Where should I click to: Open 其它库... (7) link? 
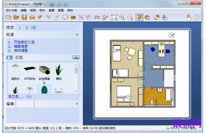point(20,97)
